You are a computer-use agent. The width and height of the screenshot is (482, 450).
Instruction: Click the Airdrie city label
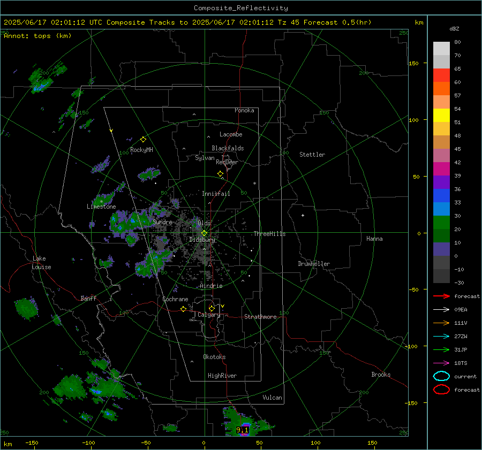211,286
